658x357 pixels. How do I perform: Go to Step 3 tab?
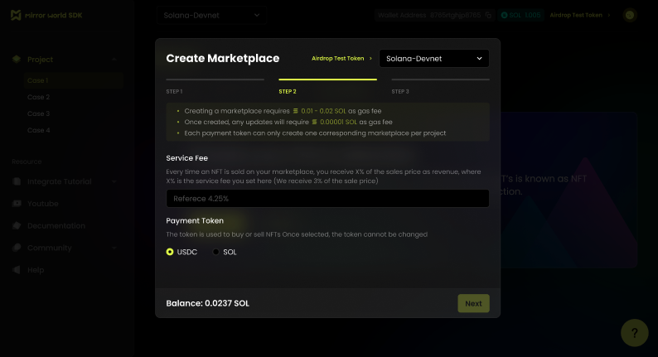pos(400,91)
